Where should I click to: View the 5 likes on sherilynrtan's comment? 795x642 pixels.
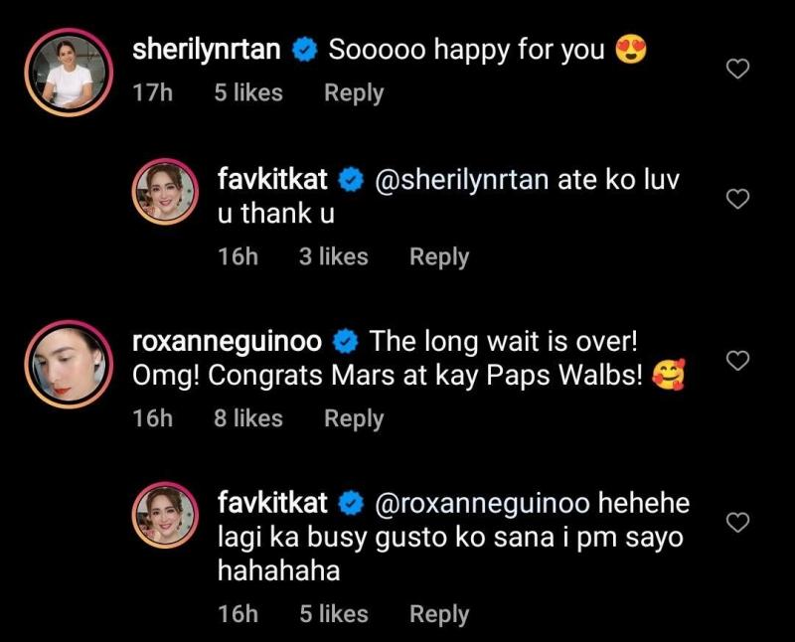(248, 93)
